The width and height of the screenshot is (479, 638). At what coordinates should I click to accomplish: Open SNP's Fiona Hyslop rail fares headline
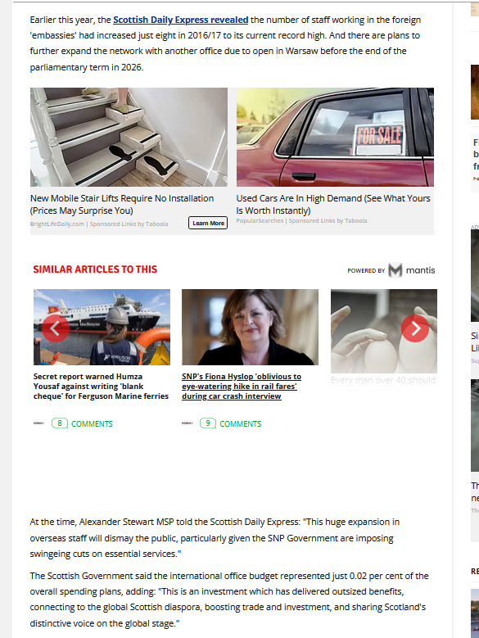[242, 386]
